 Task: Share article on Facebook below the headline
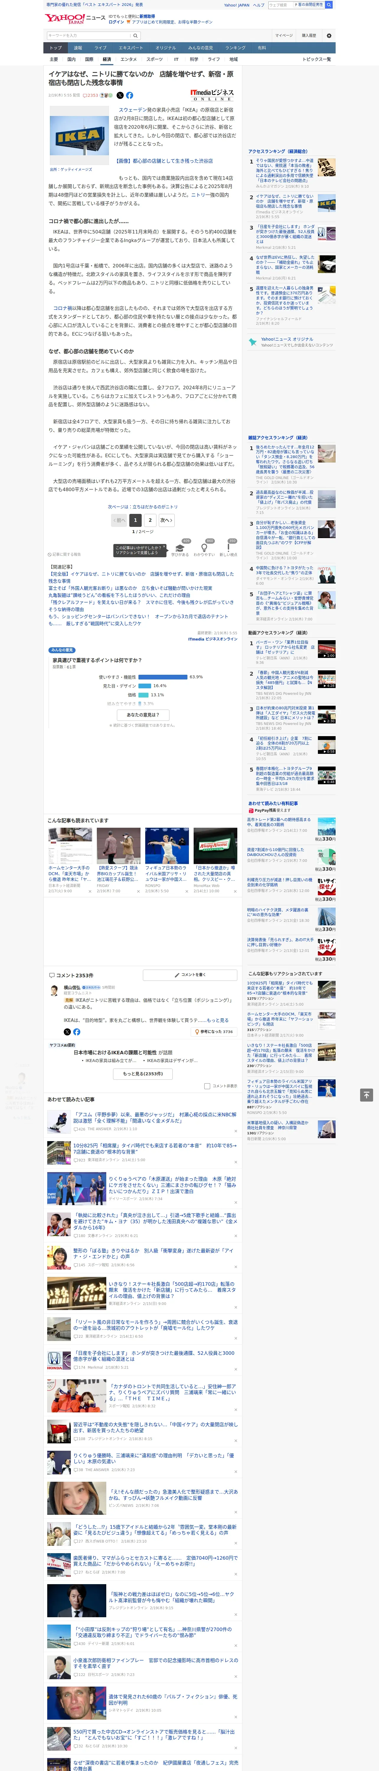click(129, 96)
